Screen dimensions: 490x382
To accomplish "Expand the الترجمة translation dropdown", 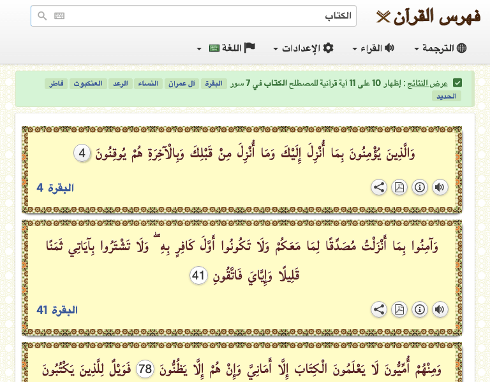I will 440,48.
